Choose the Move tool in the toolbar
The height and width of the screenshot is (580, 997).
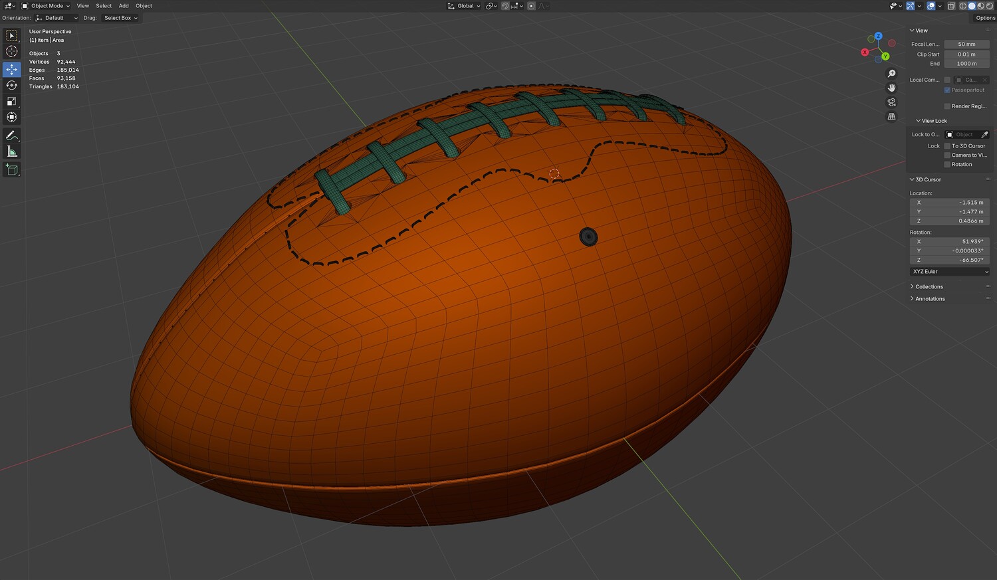(11, 69)
